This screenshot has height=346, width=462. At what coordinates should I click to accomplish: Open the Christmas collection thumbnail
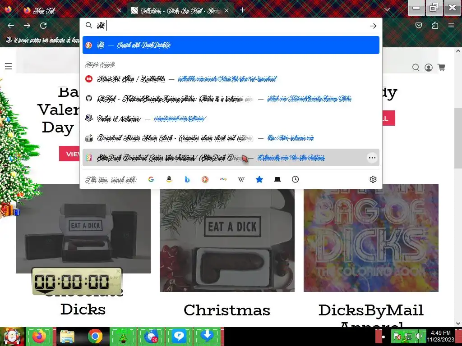coord(227,240)
